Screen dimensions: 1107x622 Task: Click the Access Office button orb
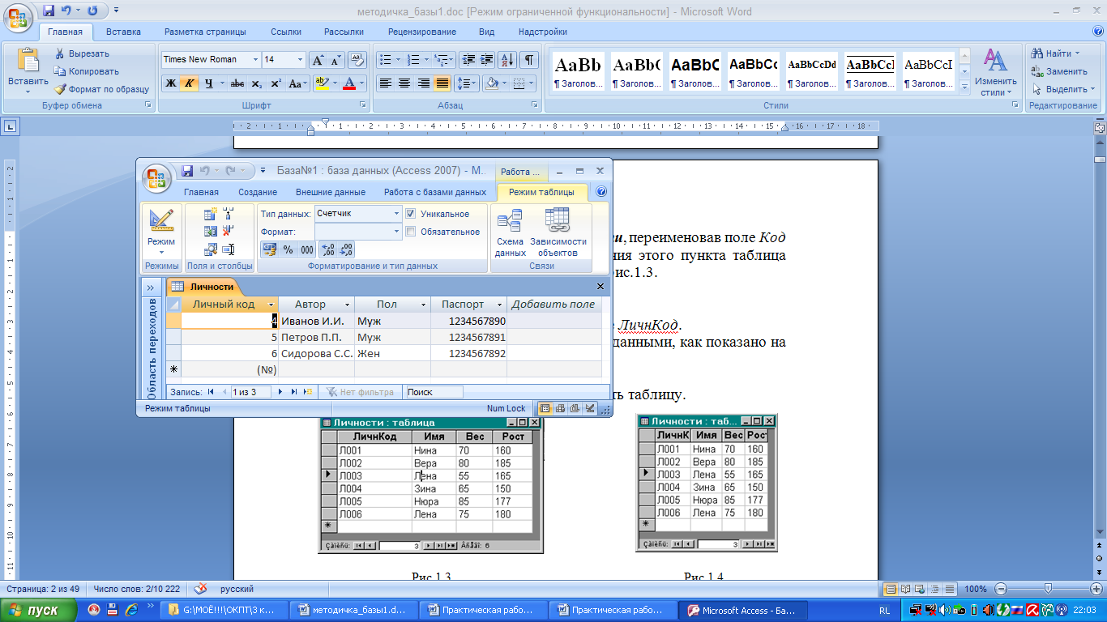pyautogui.click(x=157, y=179)
